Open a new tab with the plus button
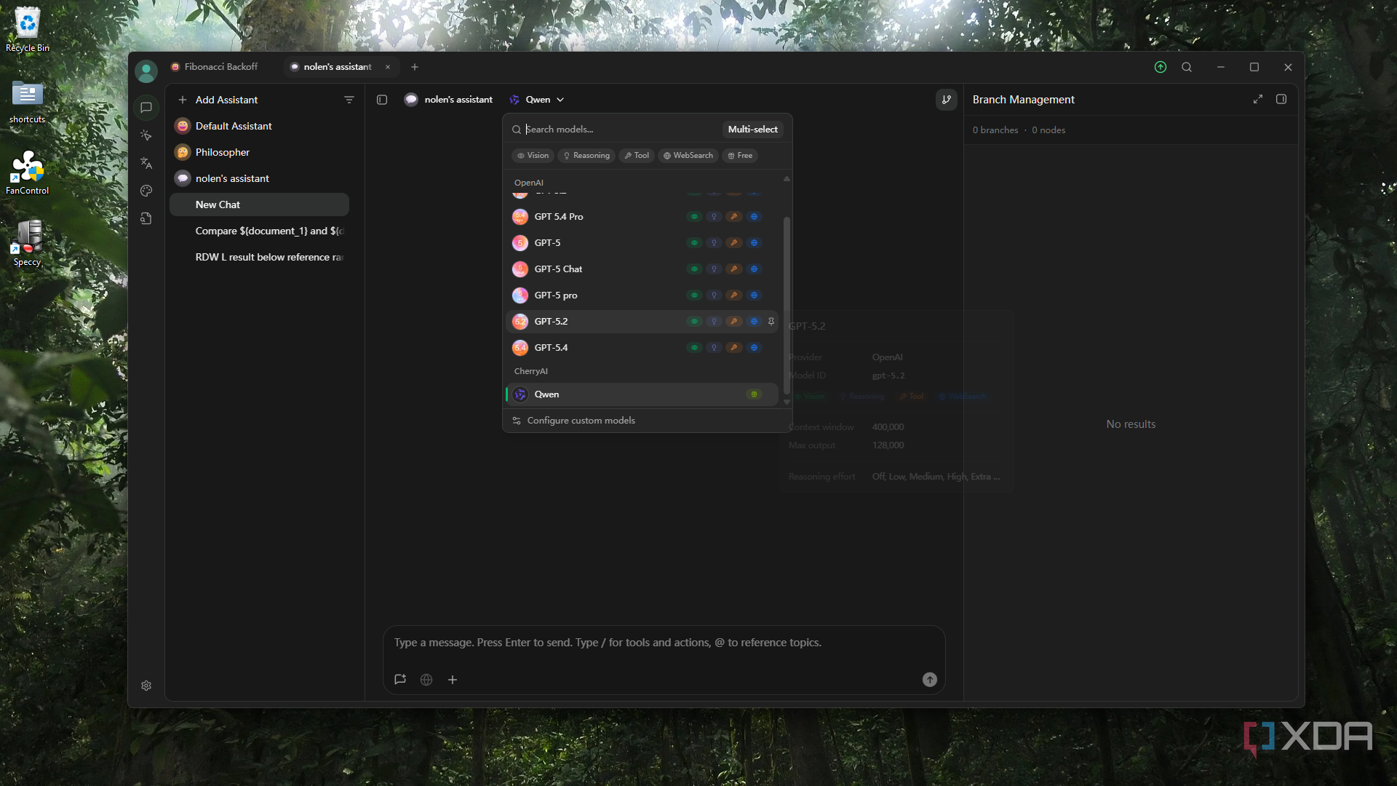The height and width of the screenshot is (786, 1397). [415, 67]
